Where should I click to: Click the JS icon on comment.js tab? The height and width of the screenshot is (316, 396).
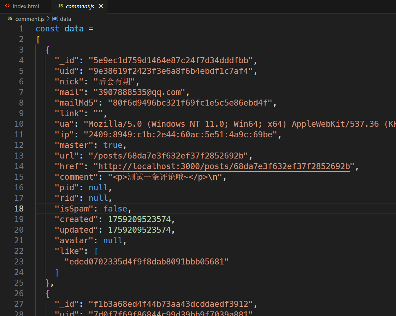pyautogui.click(x=60, y=6)
